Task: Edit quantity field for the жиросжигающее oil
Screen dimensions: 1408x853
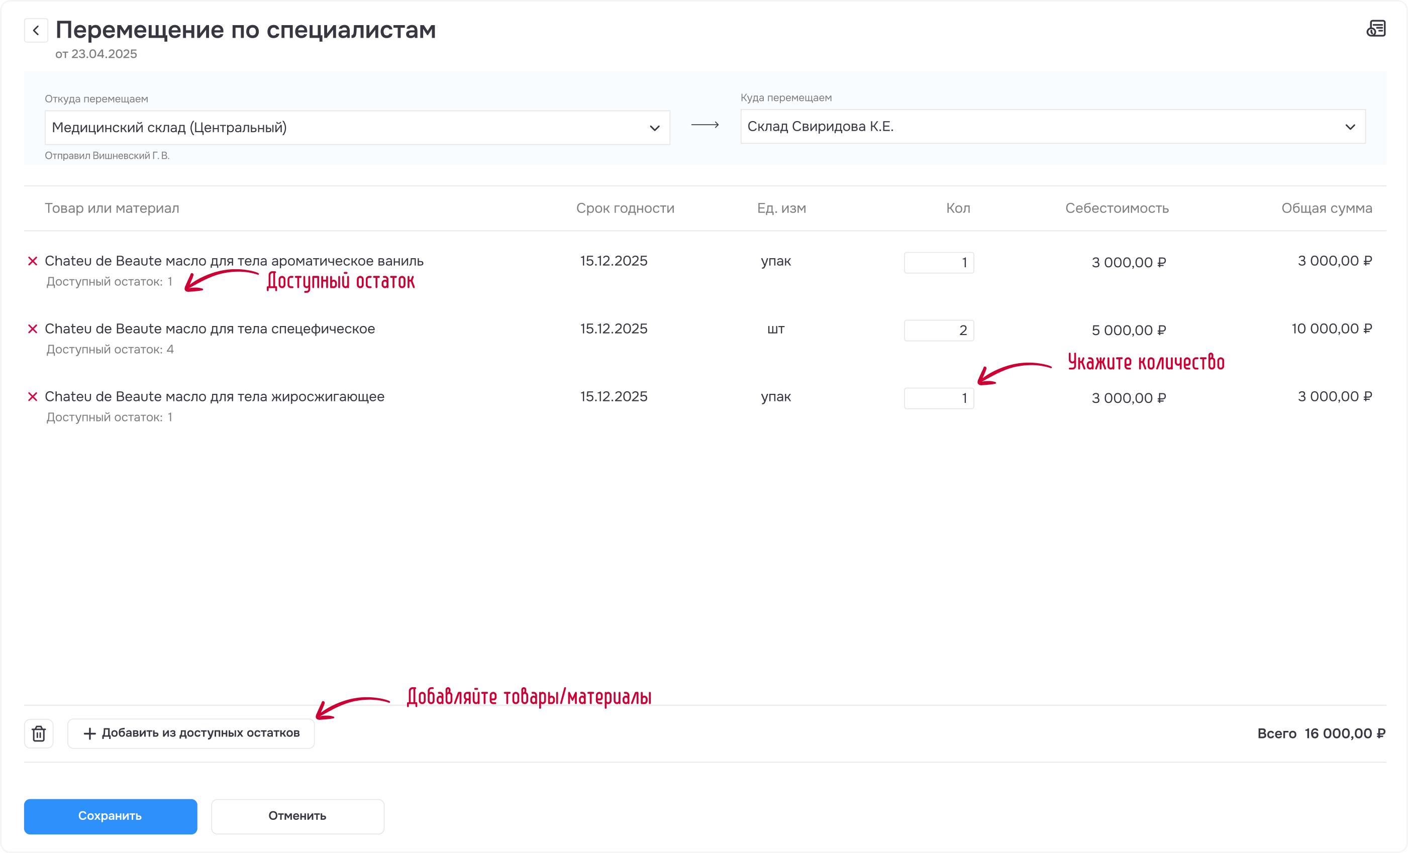Action: point(939,398)
